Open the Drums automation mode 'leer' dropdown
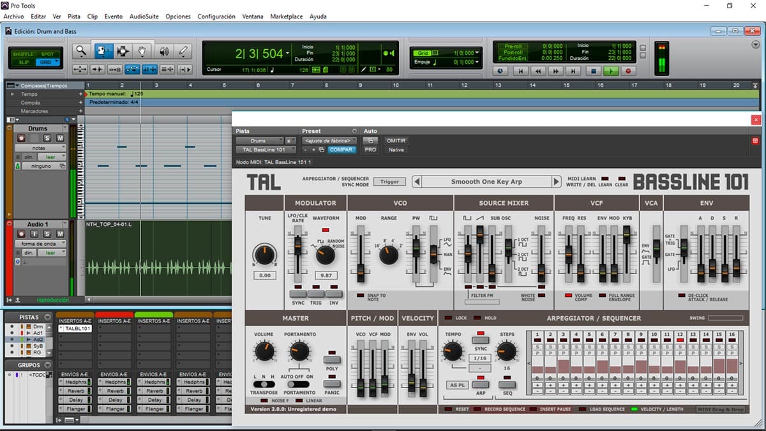The height and width of the screenshot is (431, 766). click(x=52, y=156)
